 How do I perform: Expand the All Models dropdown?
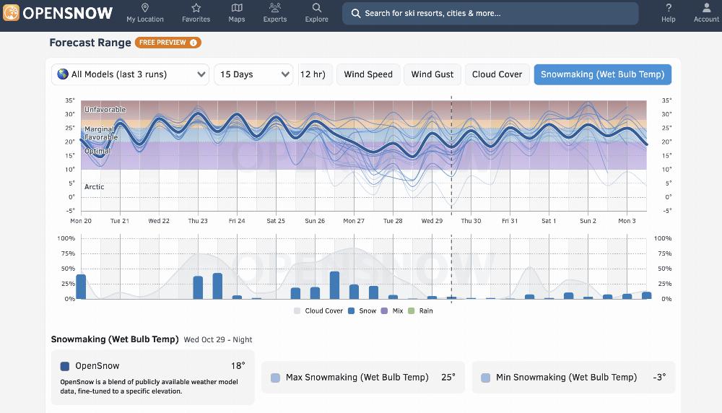coord(131,74)
